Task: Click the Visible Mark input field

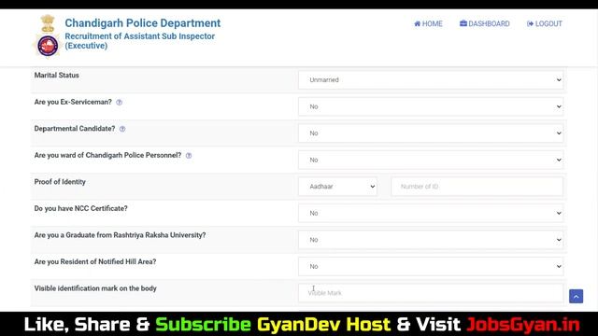Action: 431,293
